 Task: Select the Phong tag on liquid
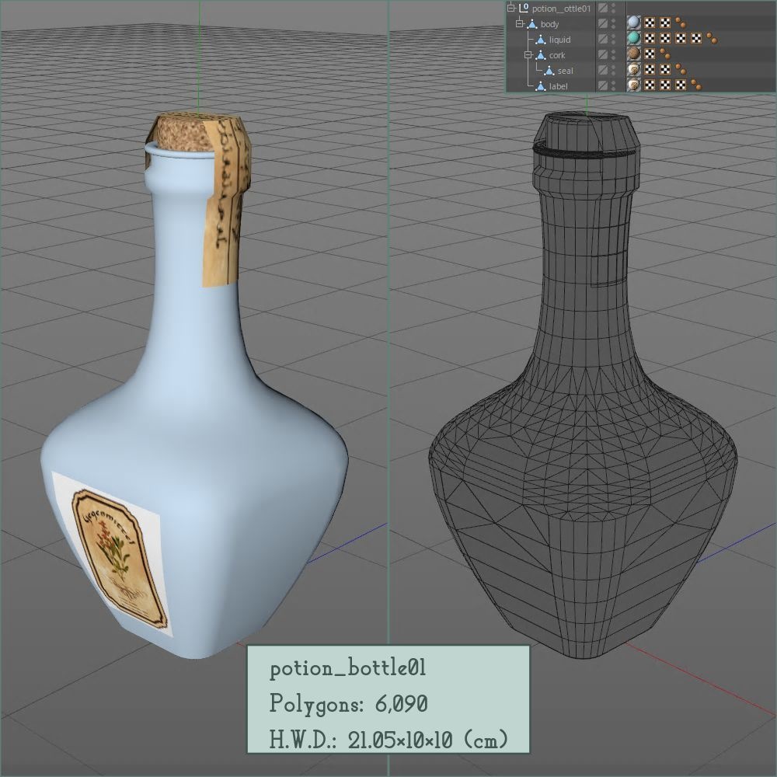pos(712,39)
